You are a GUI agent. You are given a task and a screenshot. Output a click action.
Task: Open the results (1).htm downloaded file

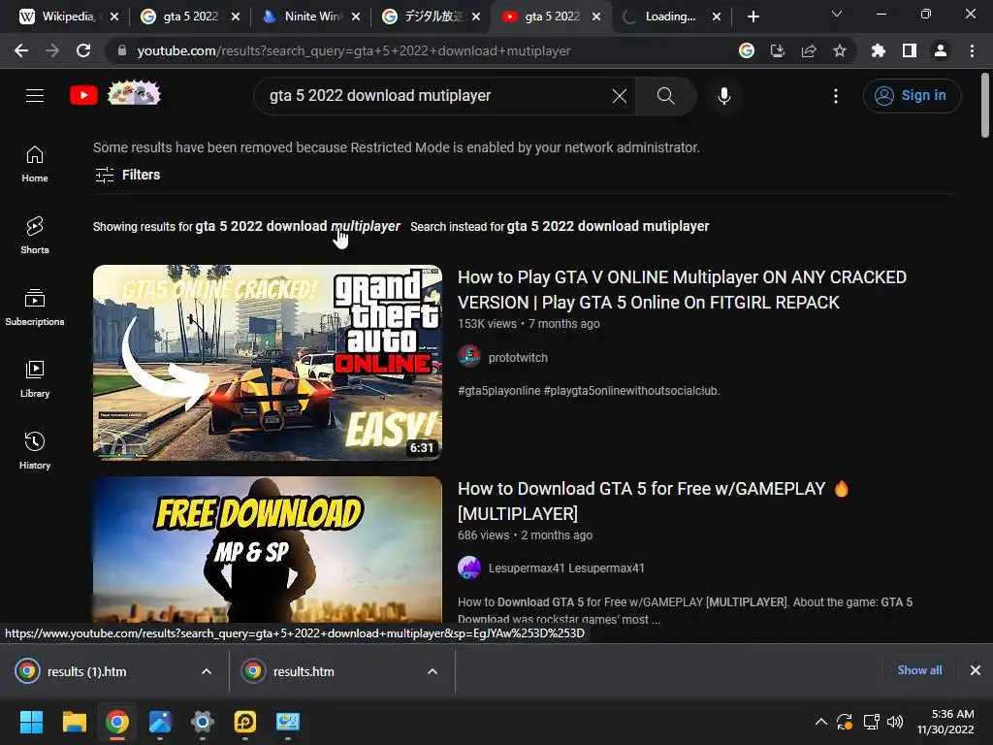click(x=86, y=671)
